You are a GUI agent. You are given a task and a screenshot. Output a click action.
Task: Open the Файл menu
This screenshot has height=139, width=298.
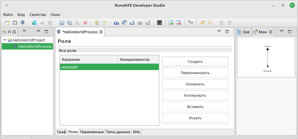8,14
